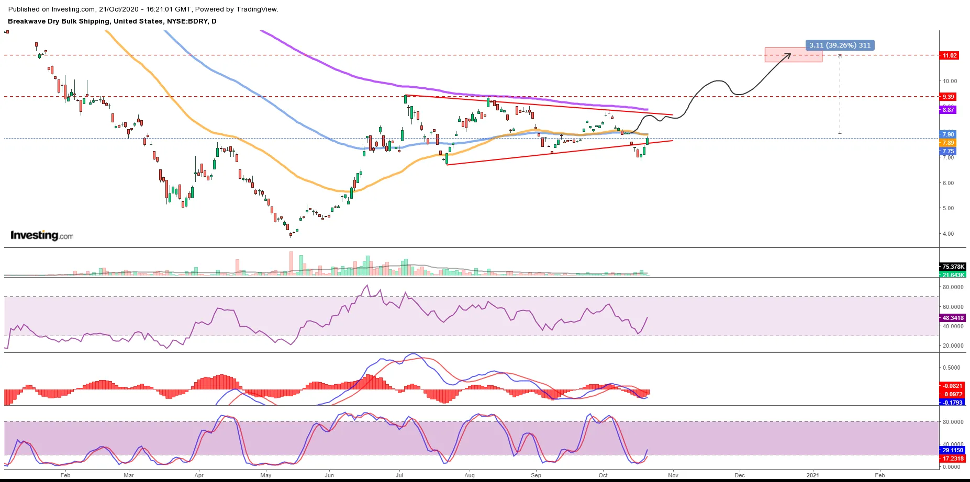Click the red 11.02 price label

click(950, 55)
